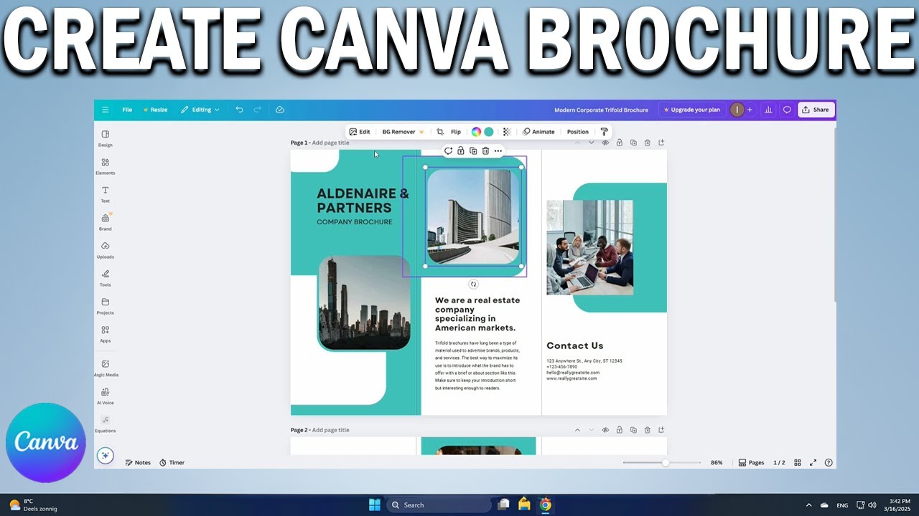
Task: Open the Equations app
Action: pyautogui.click(x=106, y=424)
